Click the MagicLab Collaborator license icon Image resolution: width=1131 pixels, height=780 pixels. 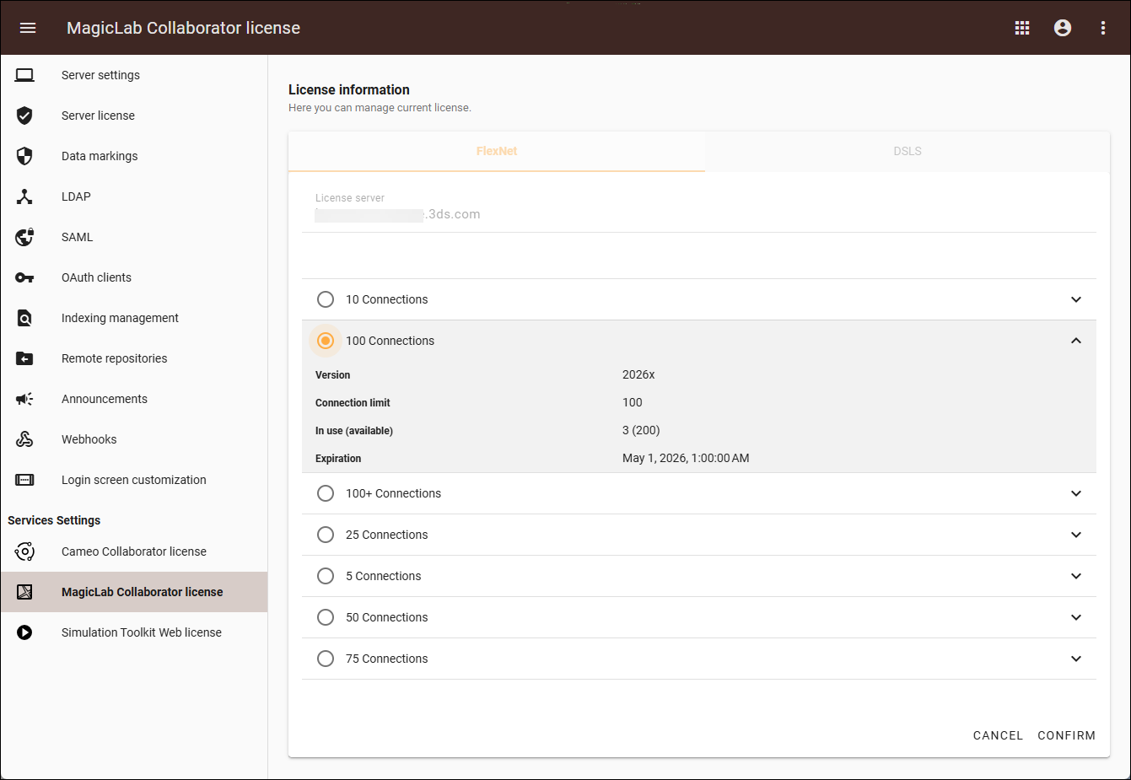coord(24,592)
